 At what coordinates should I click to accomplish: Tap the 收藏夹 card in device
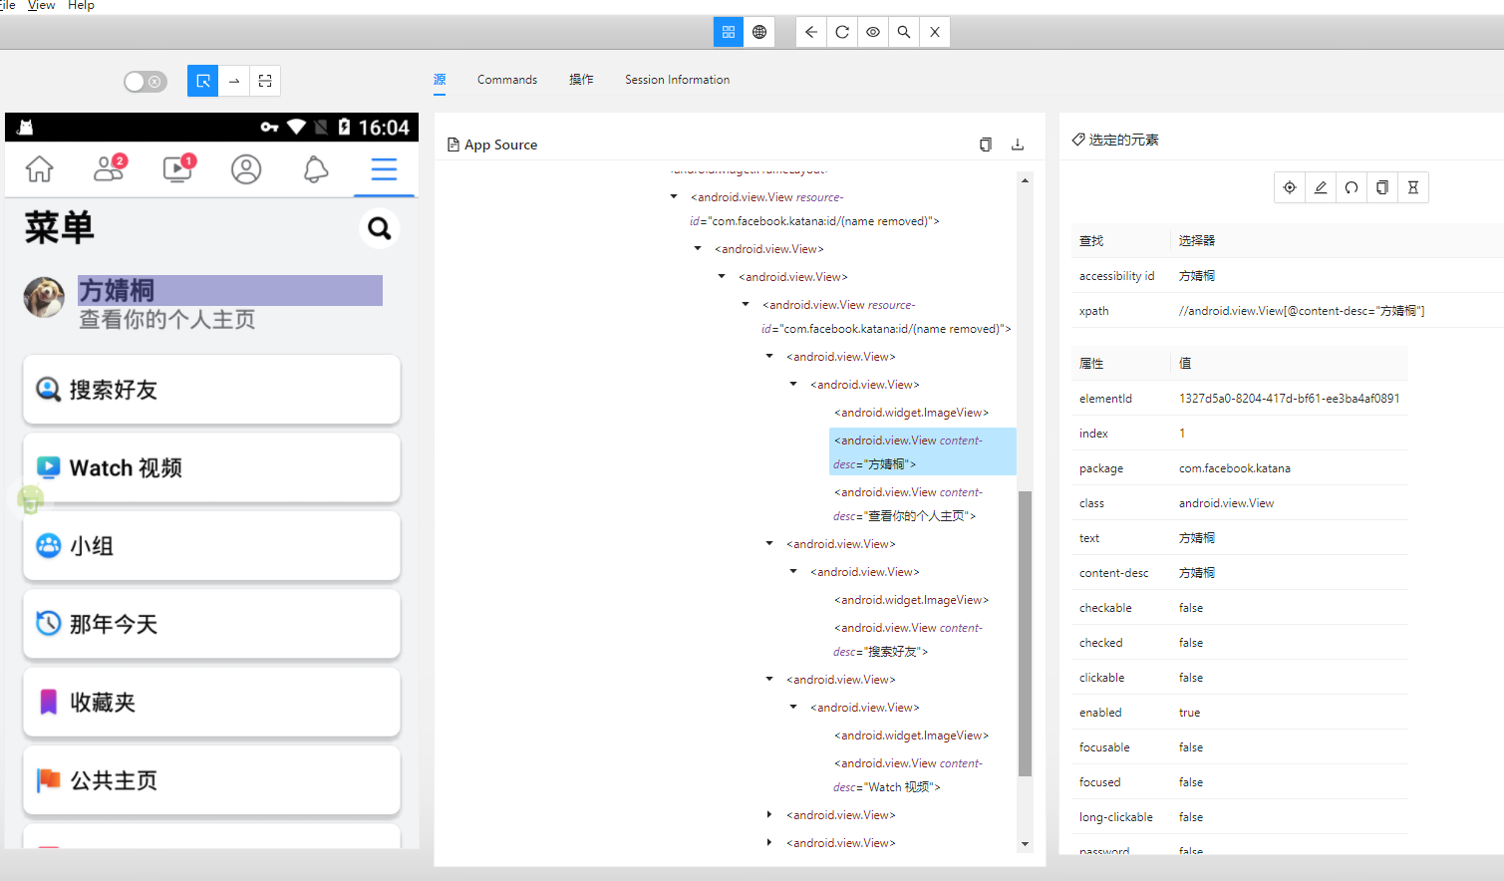pyautogui.click(x=211, y=703)
